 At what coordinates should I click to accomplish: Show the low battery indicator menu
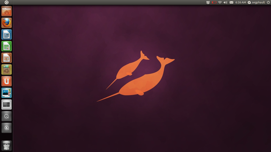(214, 3)
